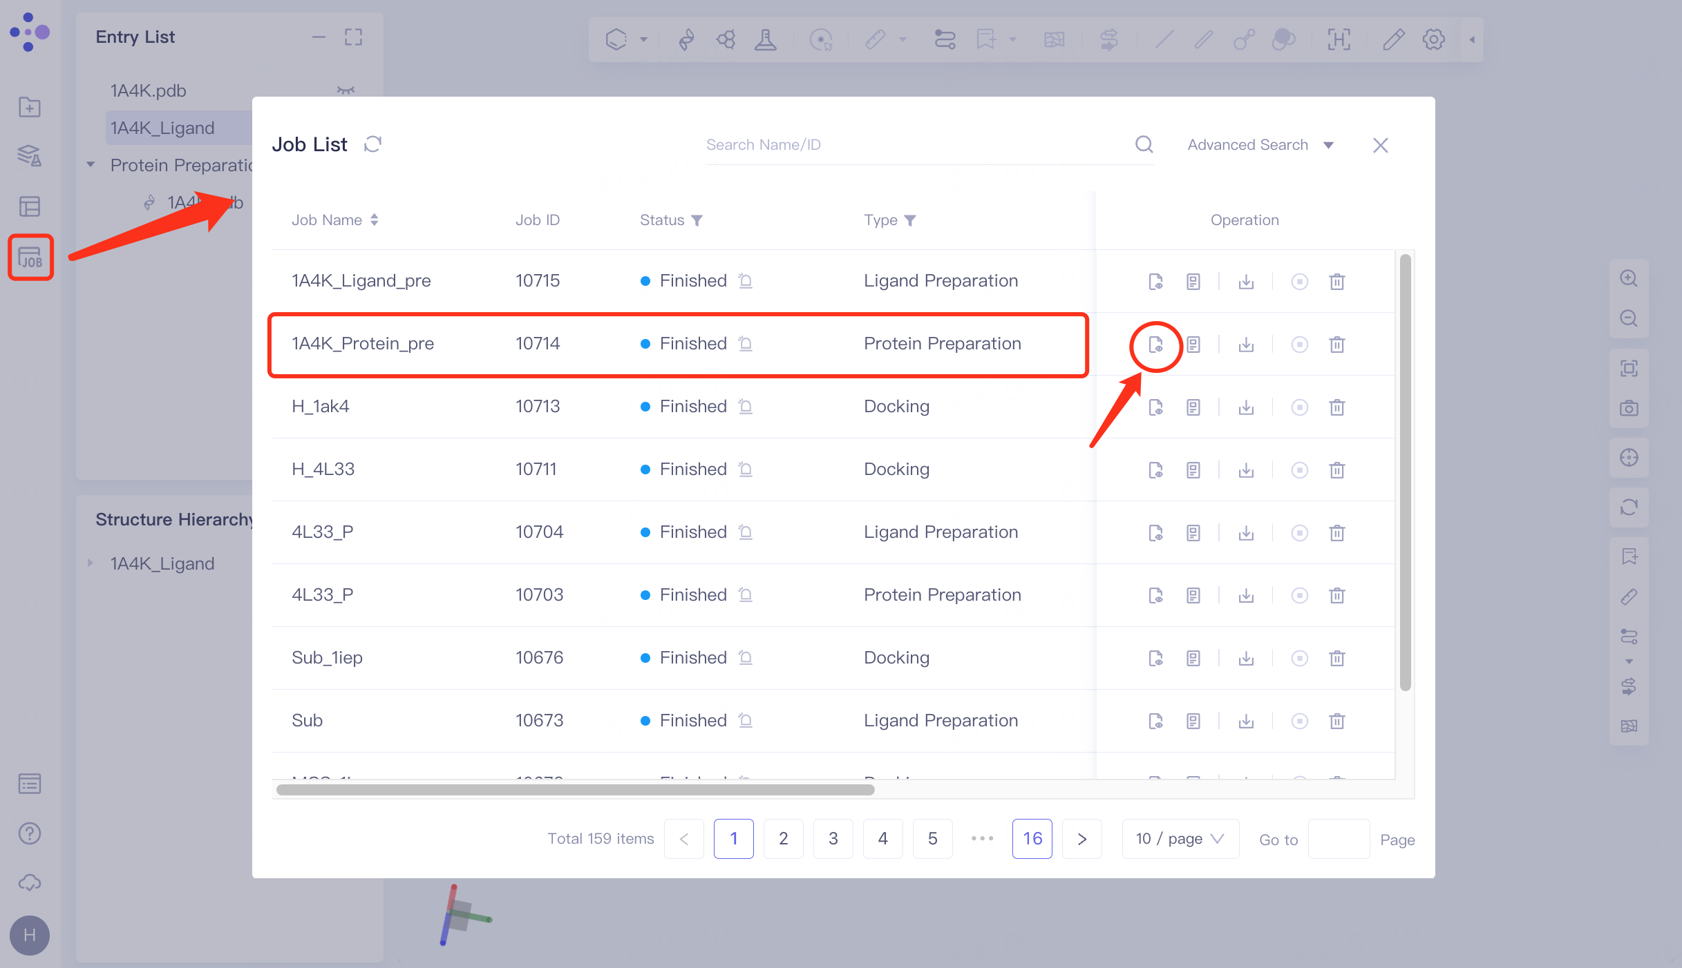This screenshot has height=968, width=1682.
Task: Open the Advanced Search dropdown
Action: click(x=1260, y=145)
